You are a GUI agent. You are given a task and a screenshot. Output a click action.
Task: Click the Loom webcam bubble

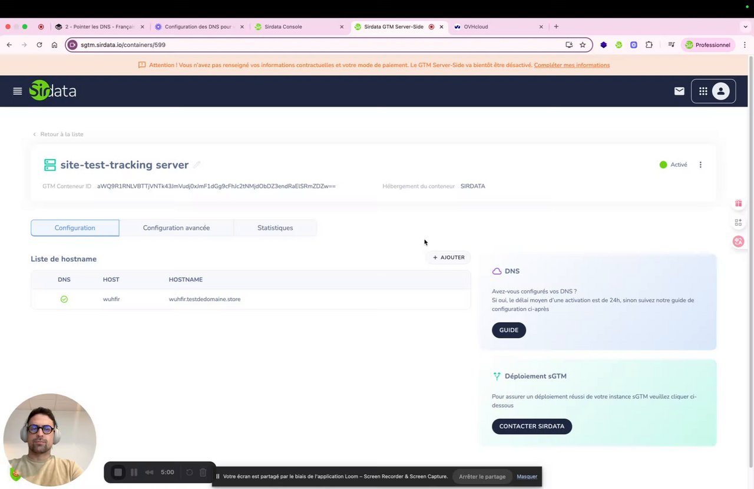[x=49, y=440]
